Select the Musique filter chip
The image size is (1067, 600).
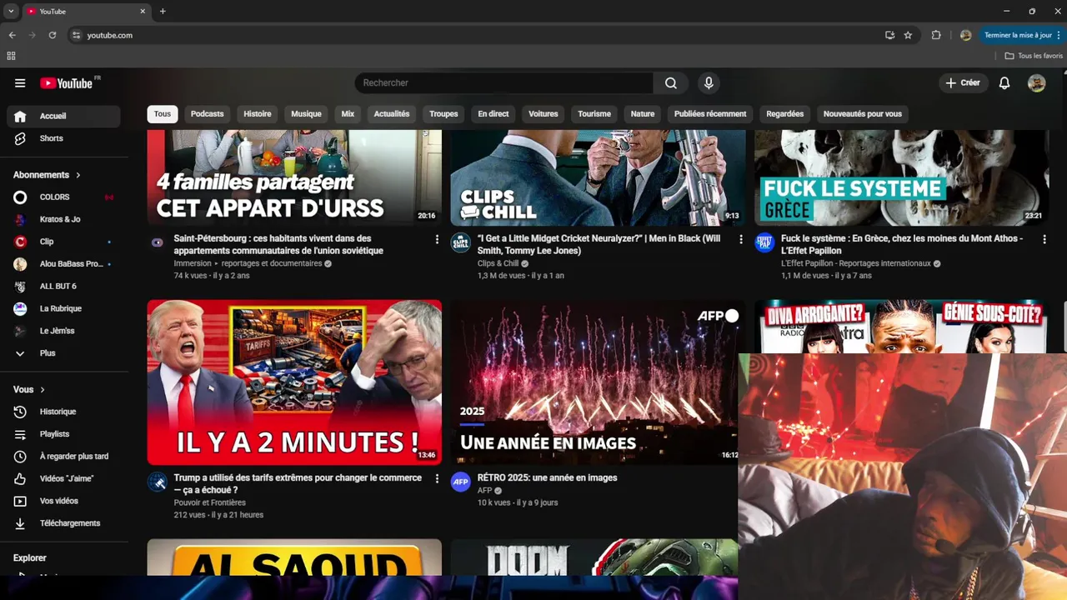(x=306, y=114)
